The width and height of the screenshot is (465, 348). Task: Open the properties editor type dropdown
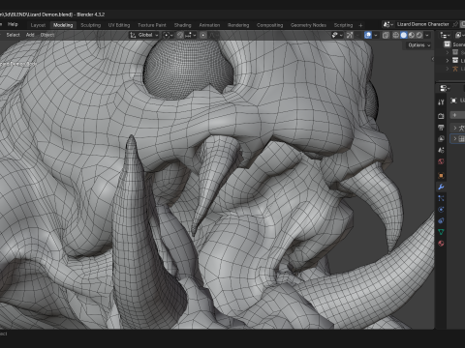click(x=445, y=88)
